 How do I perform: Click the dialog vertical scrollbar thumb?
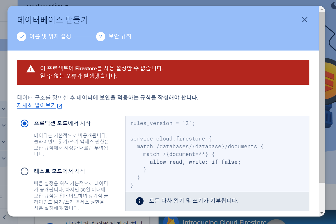[322, 97]
